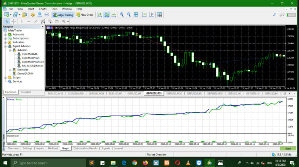Screen dimensions: 299x167
Task: Toggle chart shift icon
Action: point(151,14)
